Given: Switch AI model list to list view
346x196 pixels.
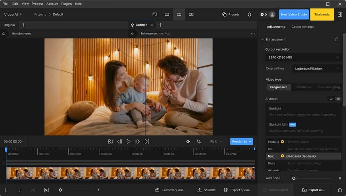Looking at the screenshot, I should pyautogui.click(x=338, y=99).
